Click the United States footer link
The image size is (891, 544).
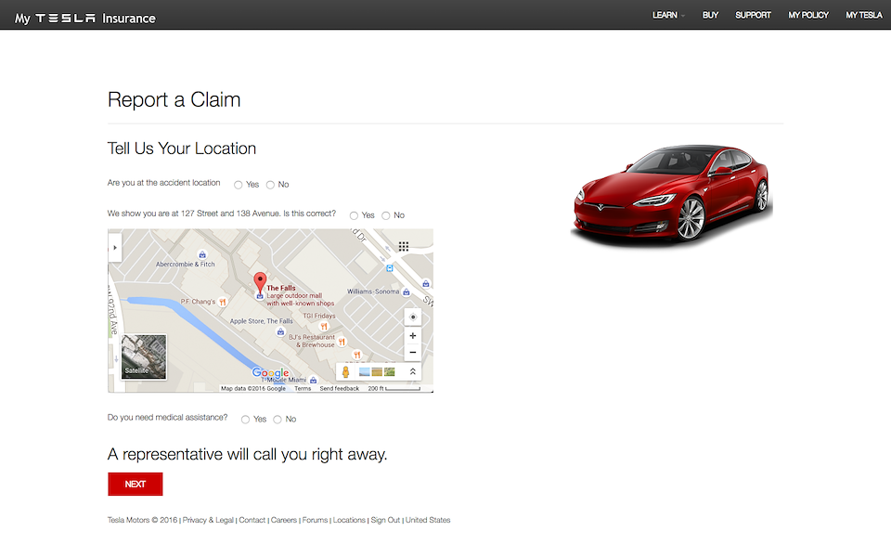428,520
